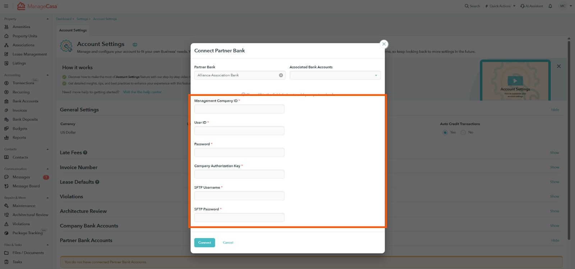This screenshot has height=269, width=575.
Task: Dismiss the How it works banner
Action: (x=558, y=66)
